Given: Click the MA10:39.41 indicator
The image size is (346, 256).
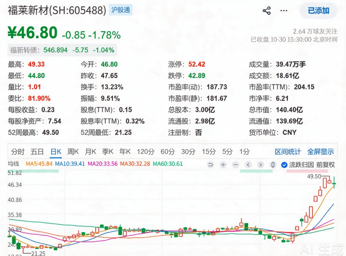Looking at the screenshot, I should tap(70, 164).
